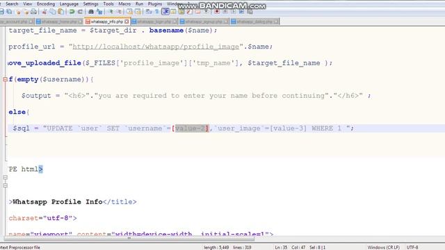Click the Zoom In toolbar icon
445x250 pixels.
[x=111, y=12]
